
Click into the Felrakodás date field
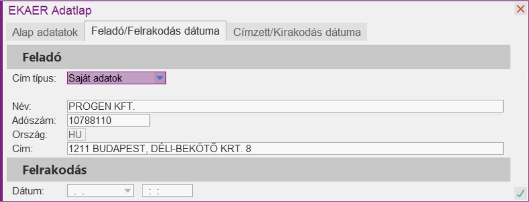coord(95,191)
